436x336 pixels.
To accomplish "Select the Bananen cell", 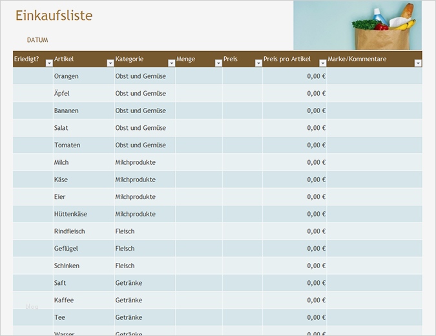I will [x=83, y=110].
